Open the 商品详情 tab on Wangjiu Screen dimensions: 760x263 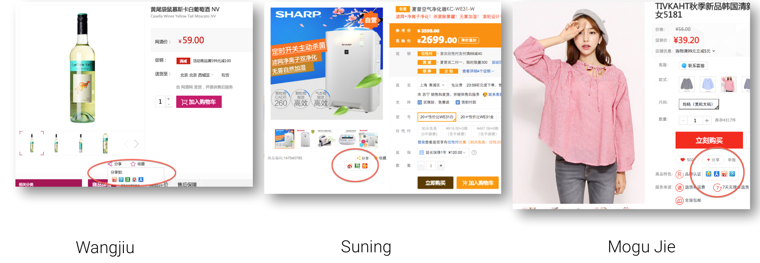102,184
